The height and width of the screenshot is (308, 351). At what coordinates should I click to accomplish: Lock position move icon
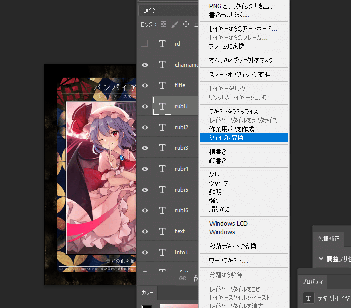click(x=186, y=24)
